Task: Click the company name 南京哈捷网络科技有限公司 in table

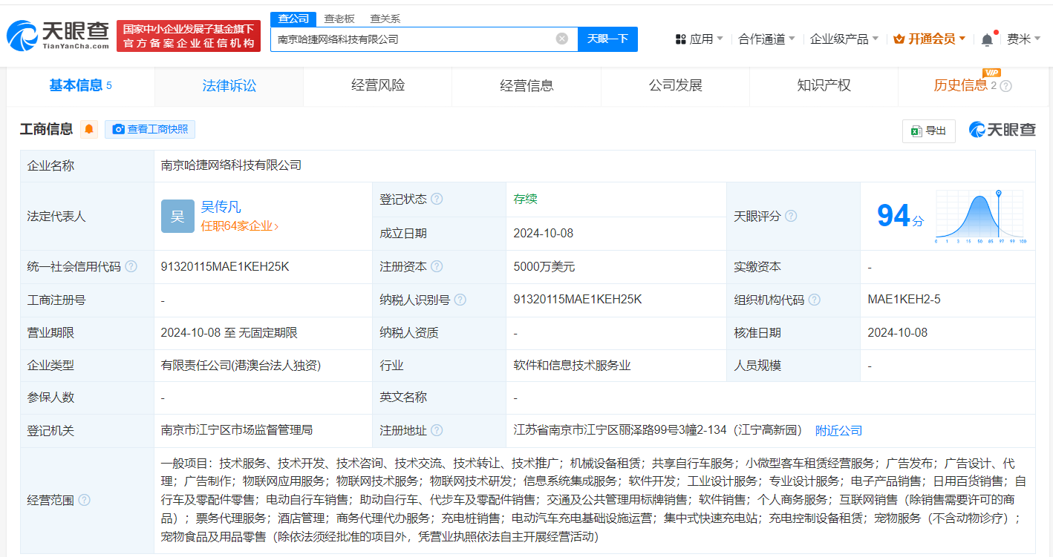Action: pos(231,165)
